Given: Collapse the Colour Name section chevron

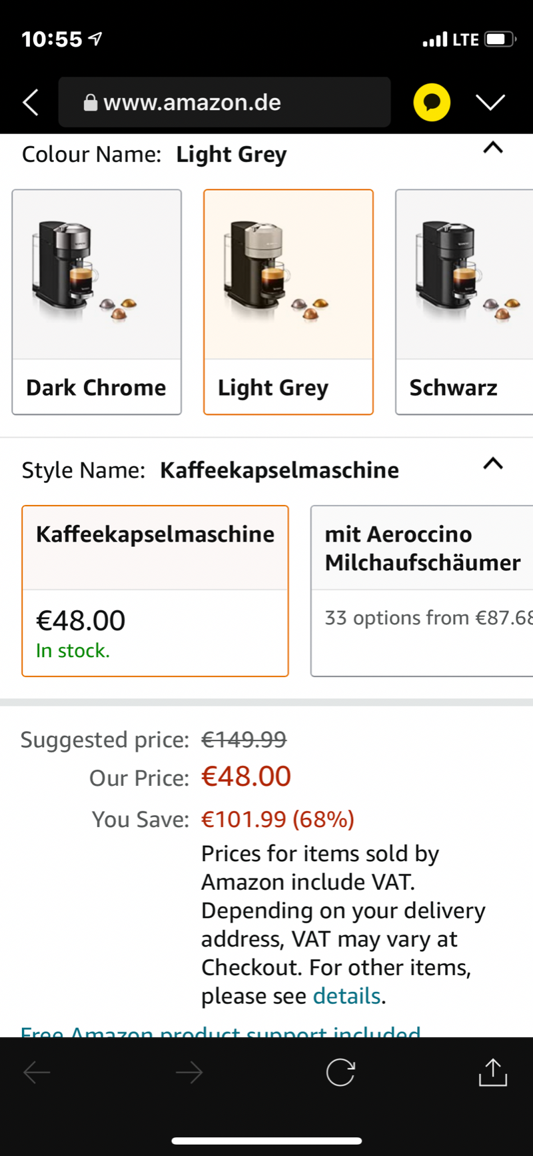Looking at the screenshot, I should (493, 147).
